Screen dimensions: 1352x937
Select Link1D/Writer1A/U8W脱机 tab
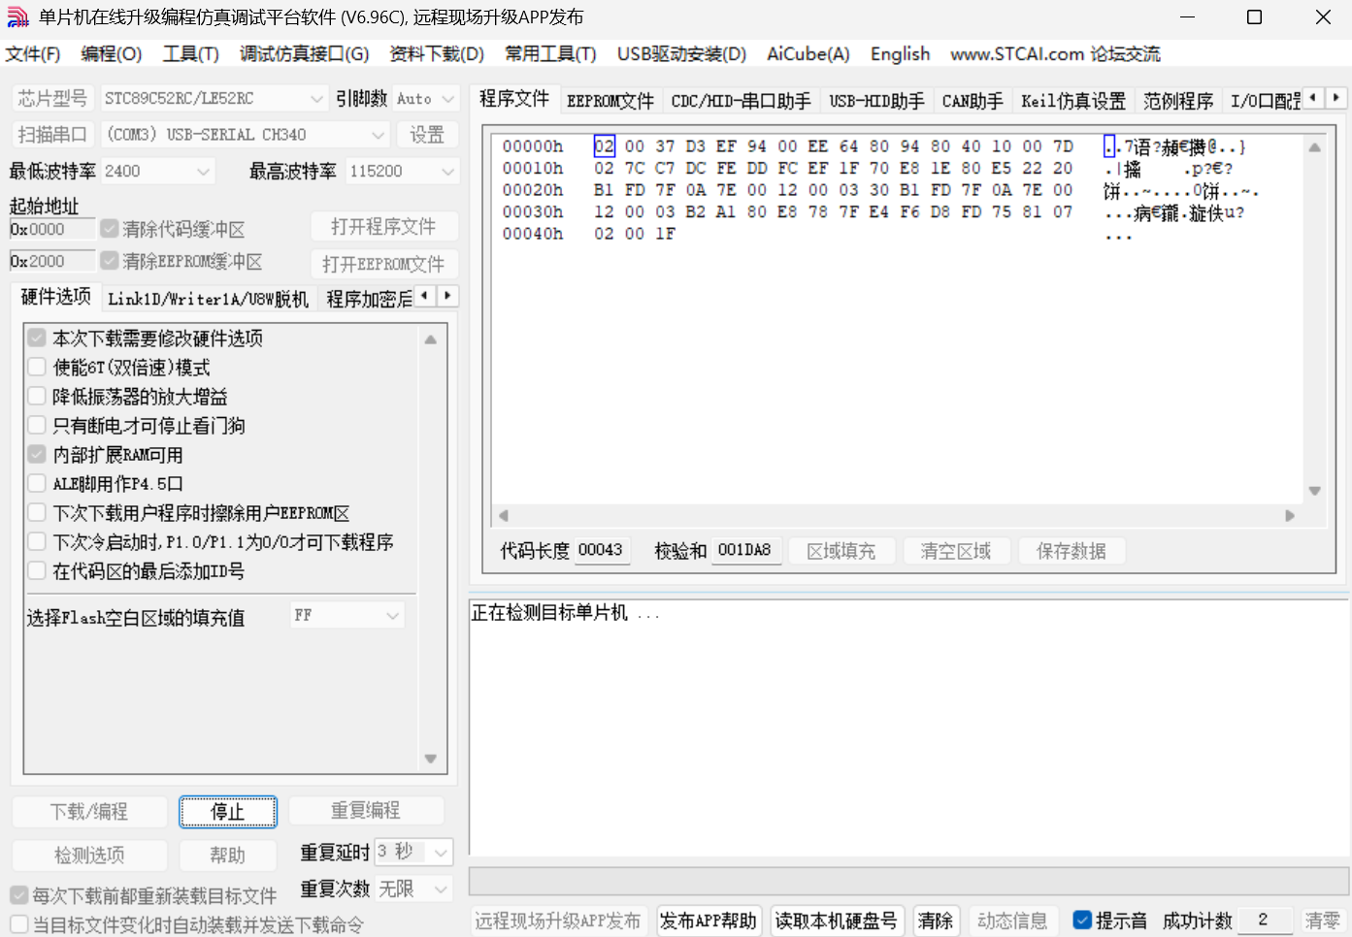pos(208,299)
